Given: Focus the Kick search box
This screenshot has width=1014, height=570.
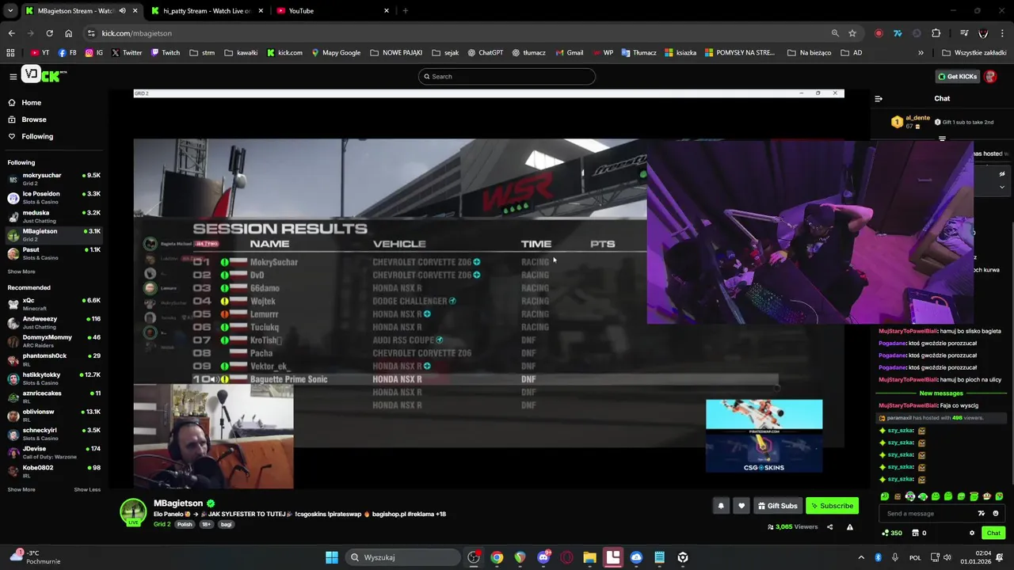Looking at the screenshot, I should pyautogui.click(x=507, y=76).
